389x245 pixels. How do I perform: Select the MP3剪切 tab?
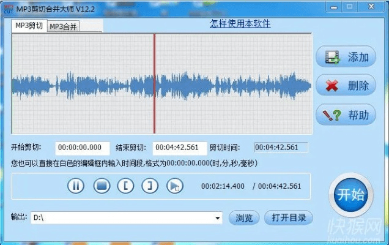point(29,26)
